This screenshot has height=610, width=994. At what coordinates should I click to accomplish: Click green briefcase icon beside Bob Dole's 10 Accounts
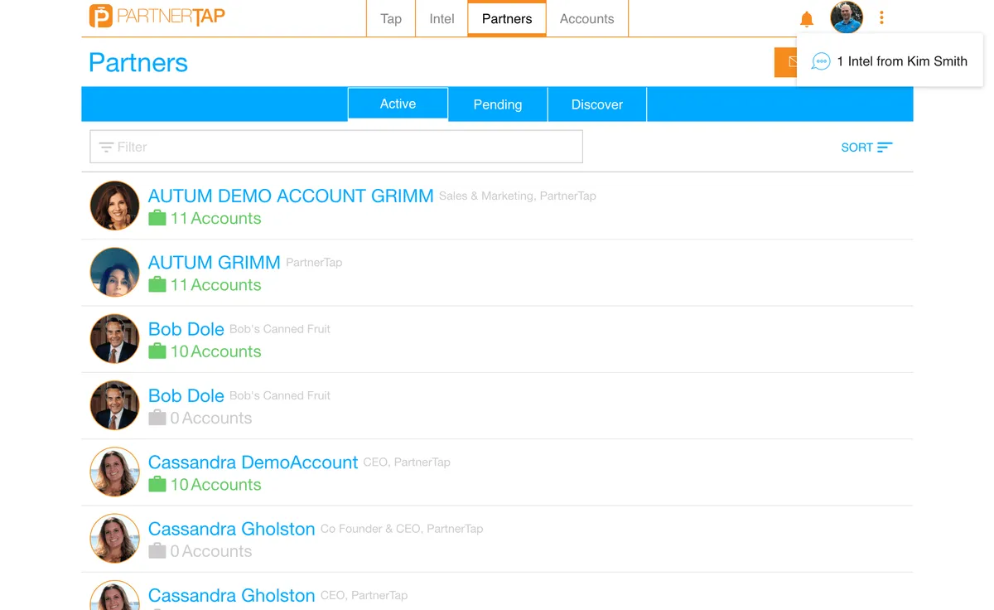click(157, 351)
